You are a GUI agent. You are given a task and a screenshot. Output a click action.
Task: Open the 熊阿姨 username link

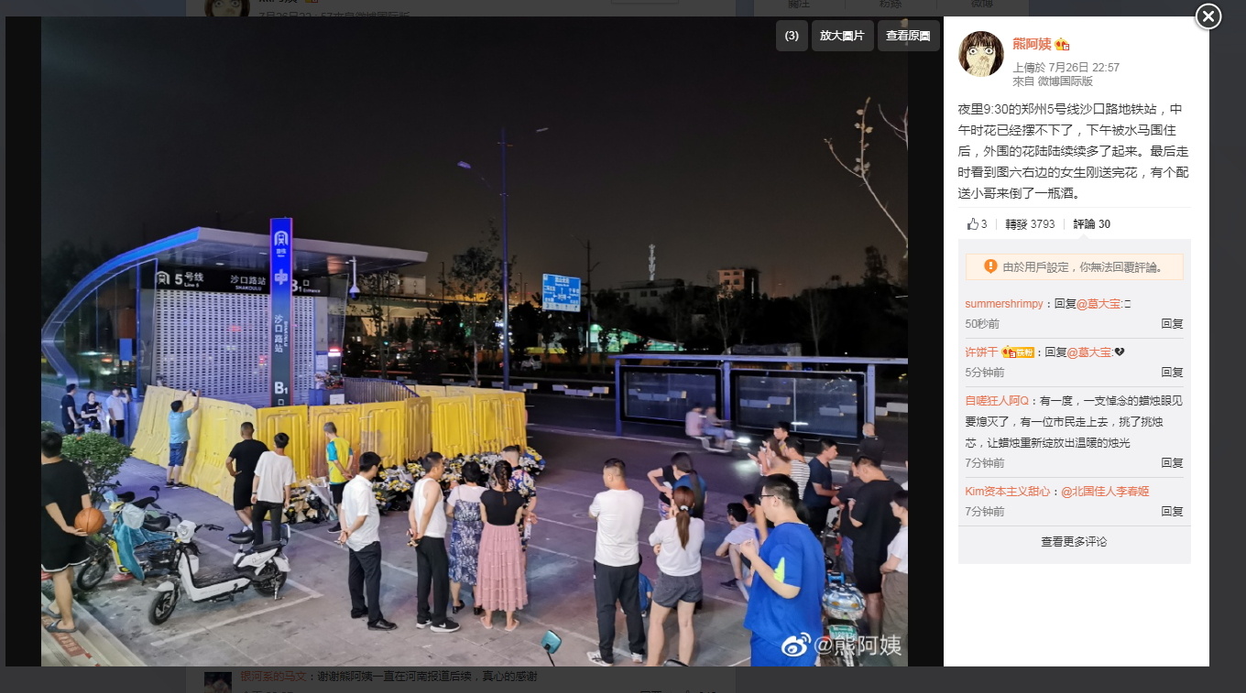point(1032,44)
